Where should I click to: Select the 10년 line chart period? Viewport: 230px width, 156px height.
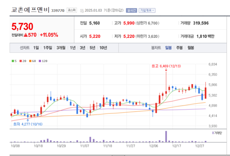click(x=103, y=48)
